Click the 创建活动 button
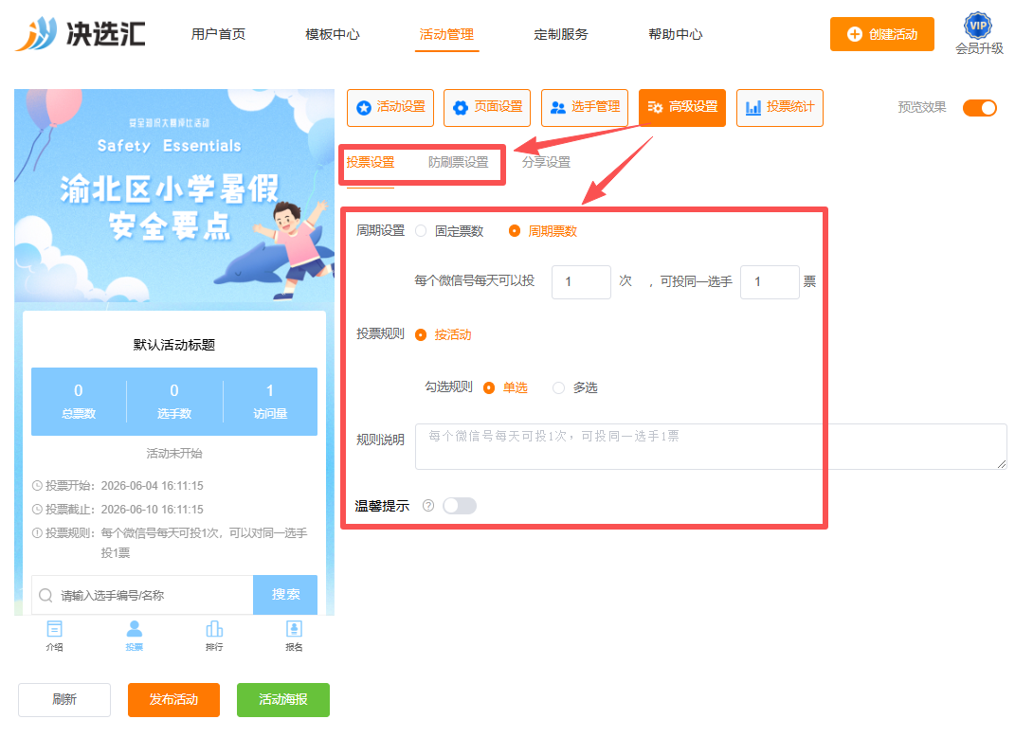This screenshot has height=737, width=1015. coord(881,34)
